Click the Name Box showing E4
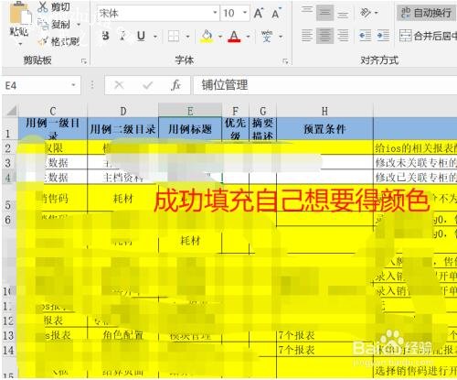 tap(37, 85)
